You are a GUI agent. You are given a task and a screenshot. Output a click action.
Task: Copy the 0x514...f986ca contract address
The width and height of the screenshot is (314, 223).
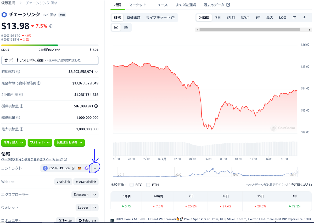click(73, 168)
